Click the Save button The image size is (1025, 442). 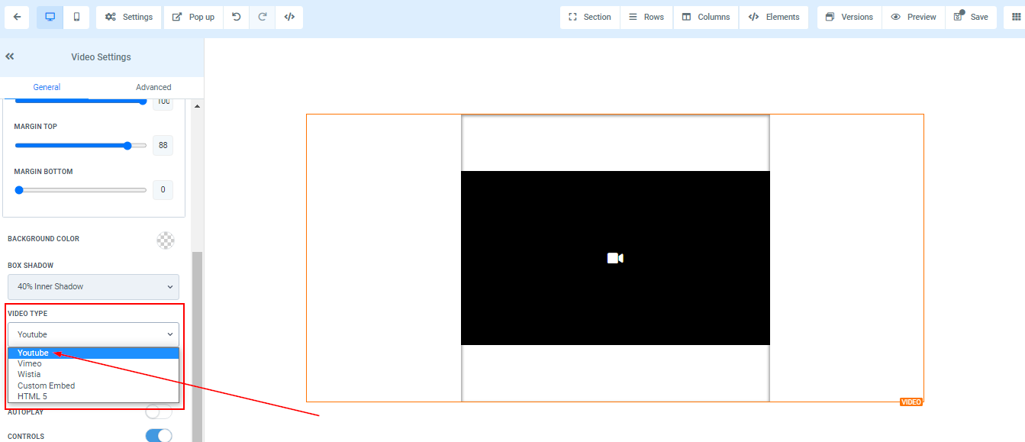tap(971, 17)
